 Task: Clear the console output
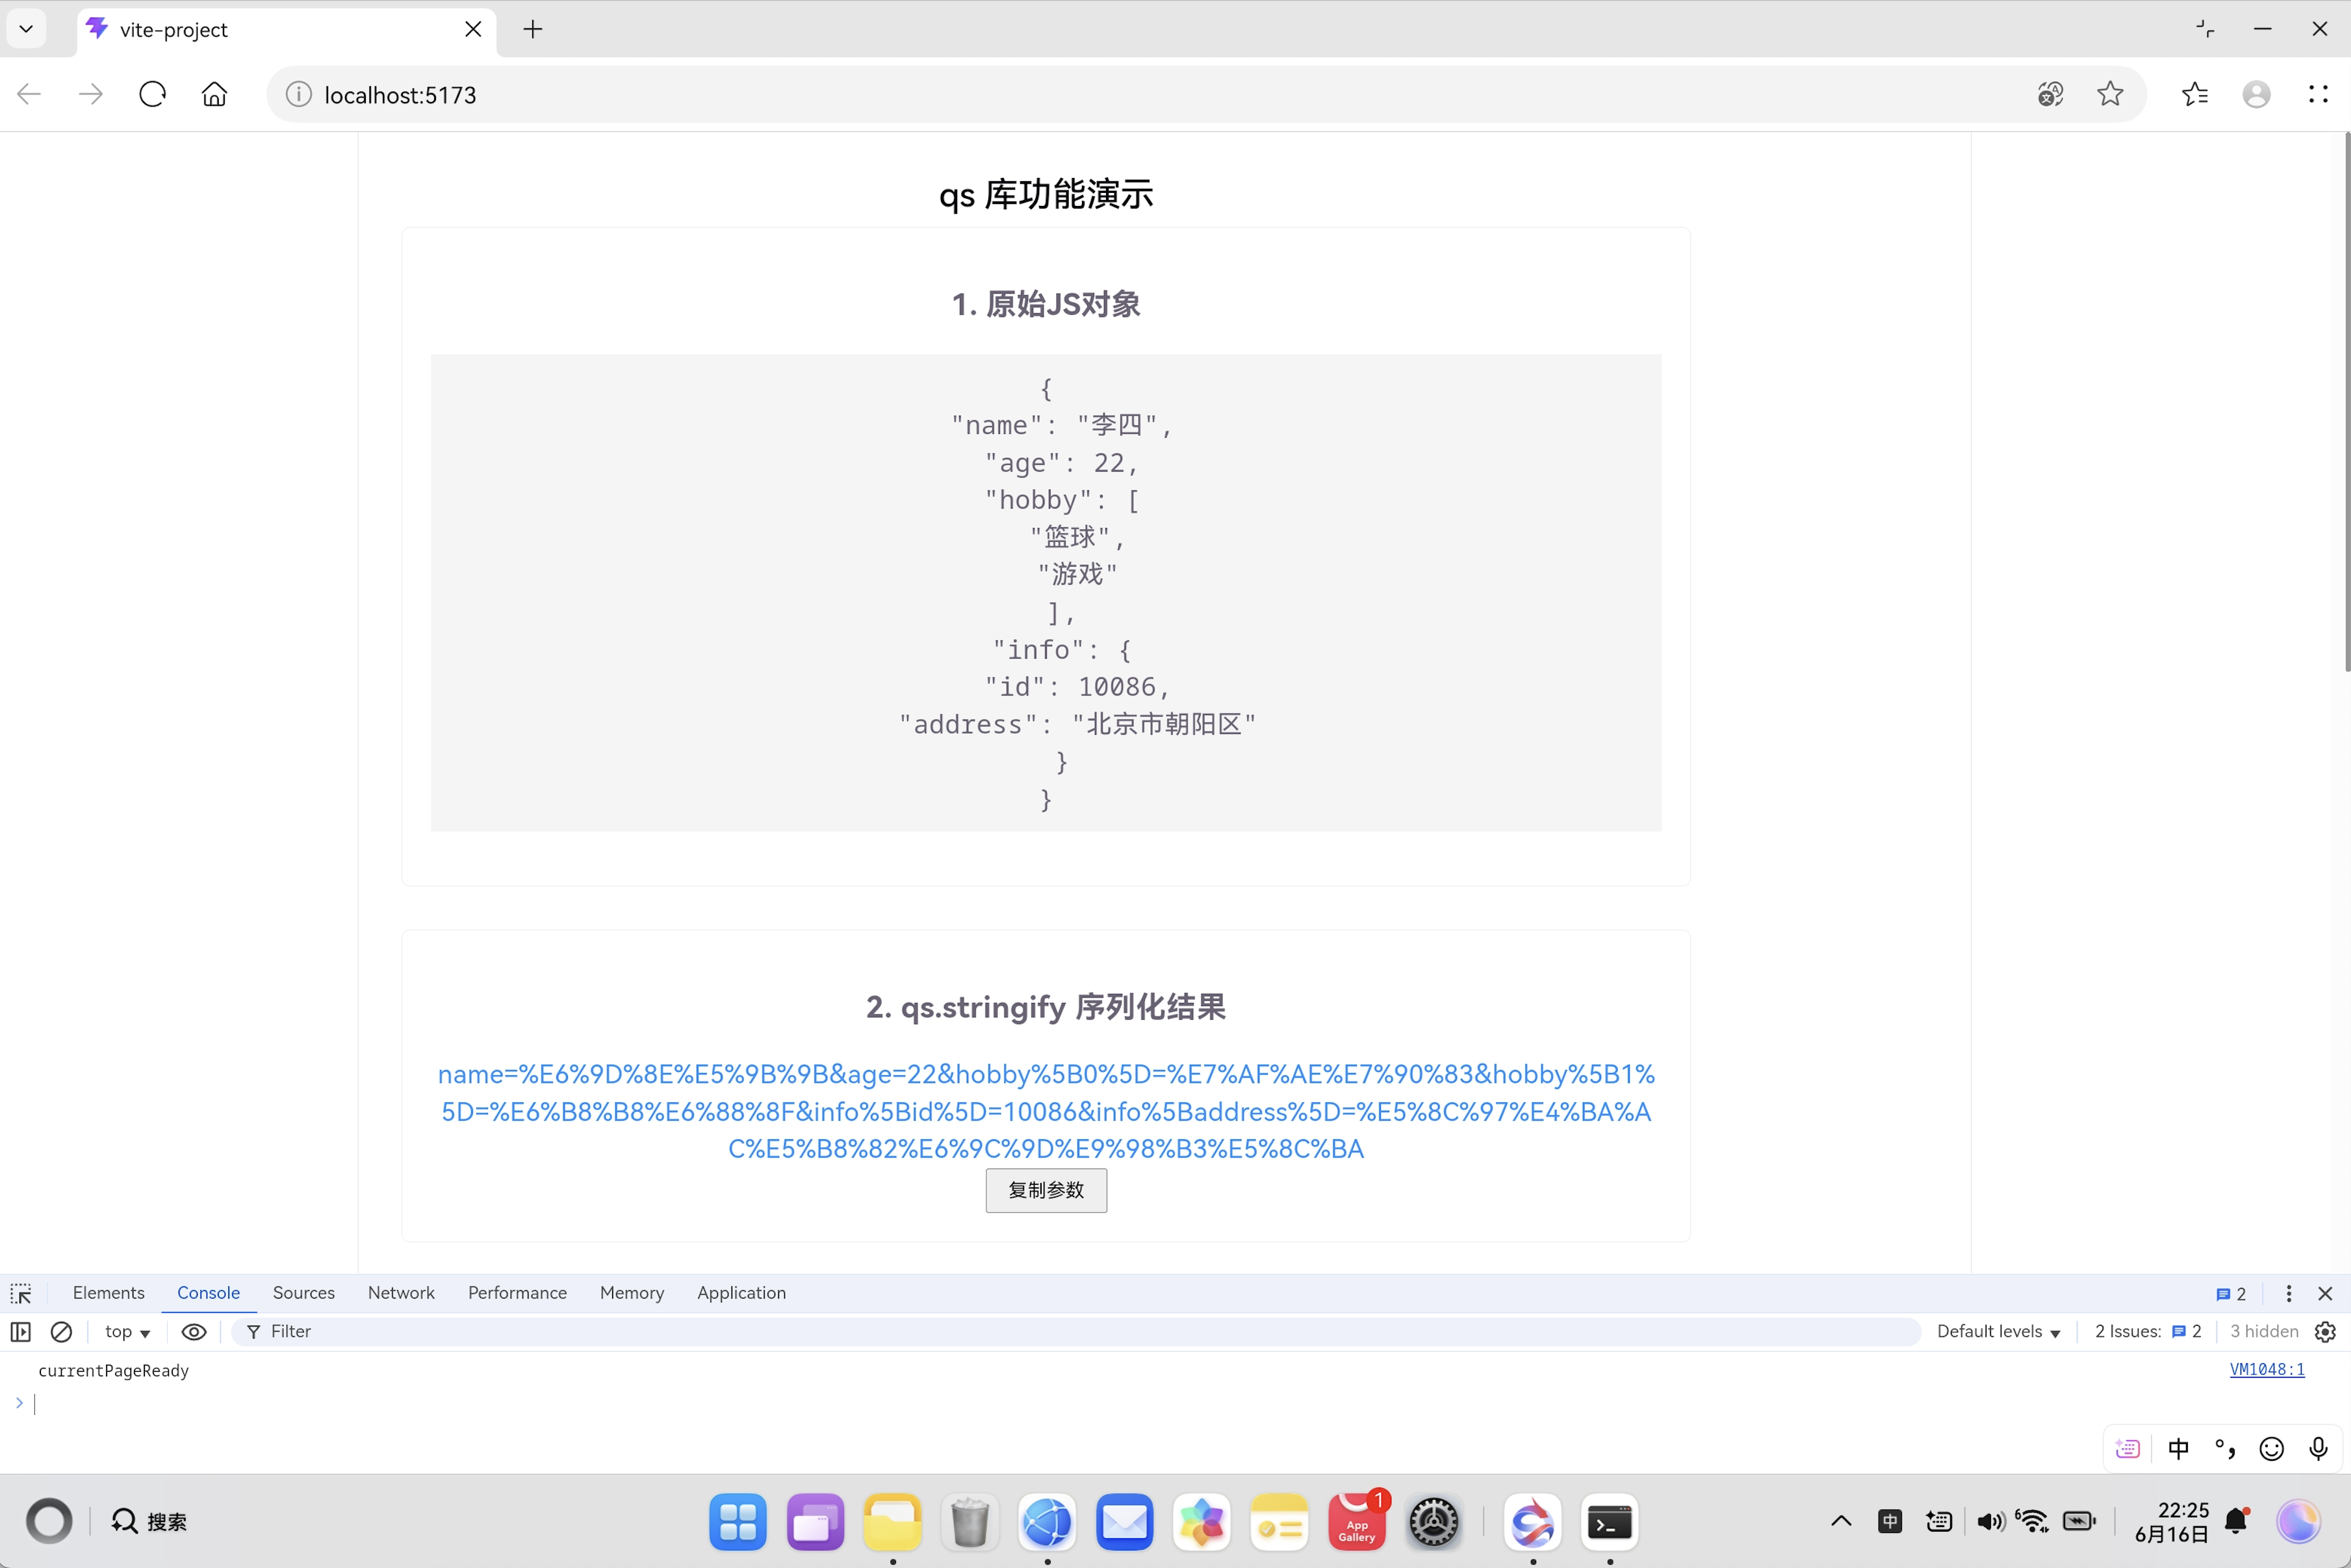[61, 1332]
